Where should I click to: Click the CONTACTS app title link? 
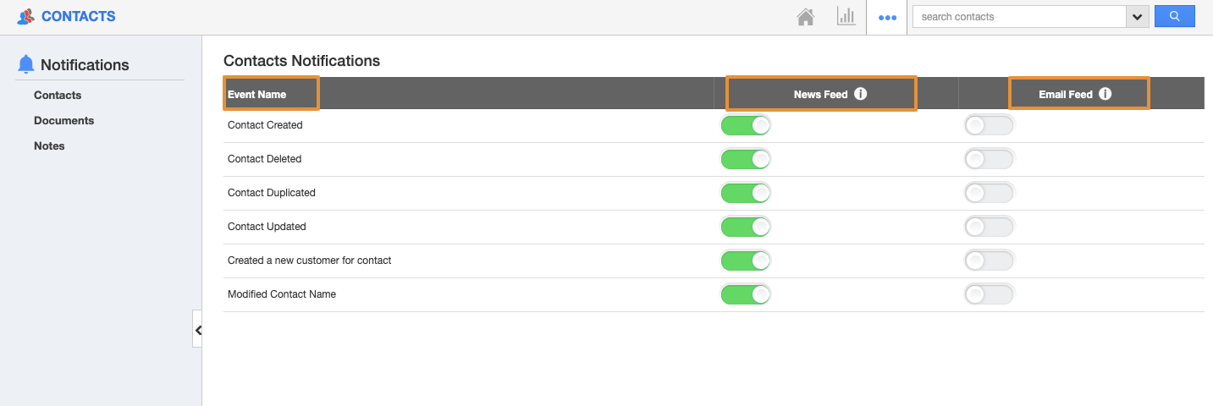pyautogui.click(x=78, y=16)
